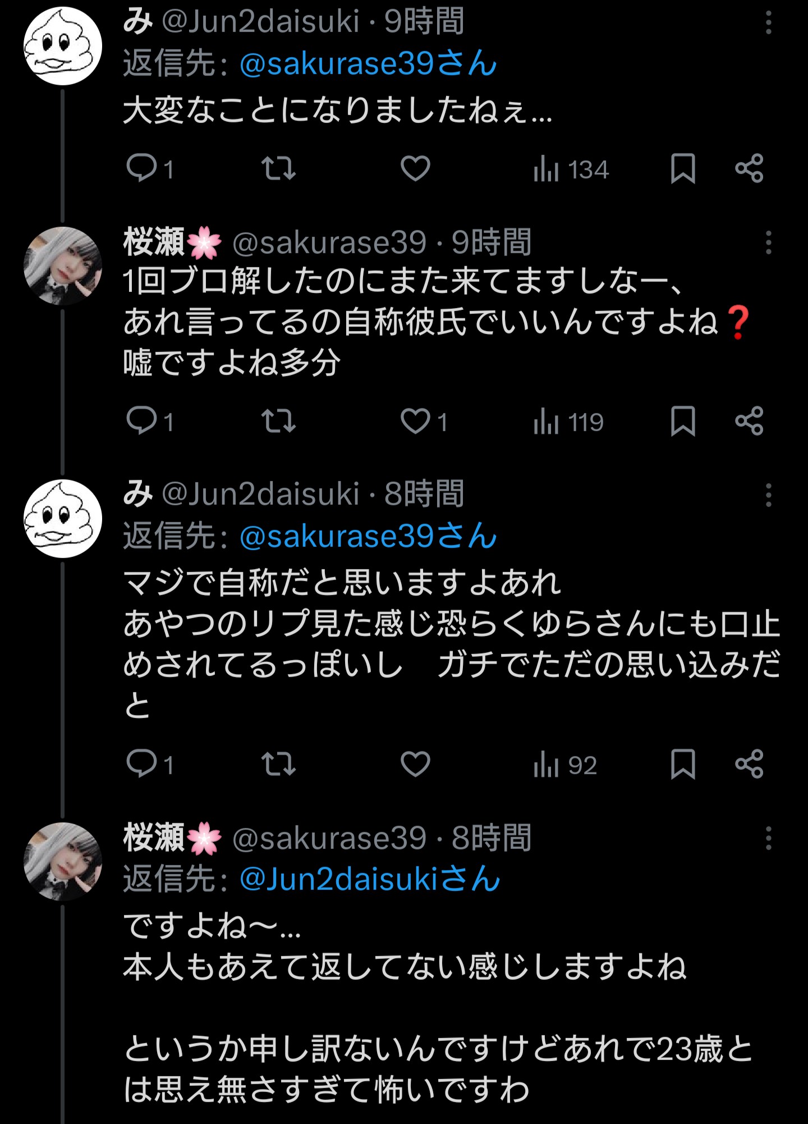Open @sakurase39 mention in first reply

pyautogui.click(x=368, y=63)
